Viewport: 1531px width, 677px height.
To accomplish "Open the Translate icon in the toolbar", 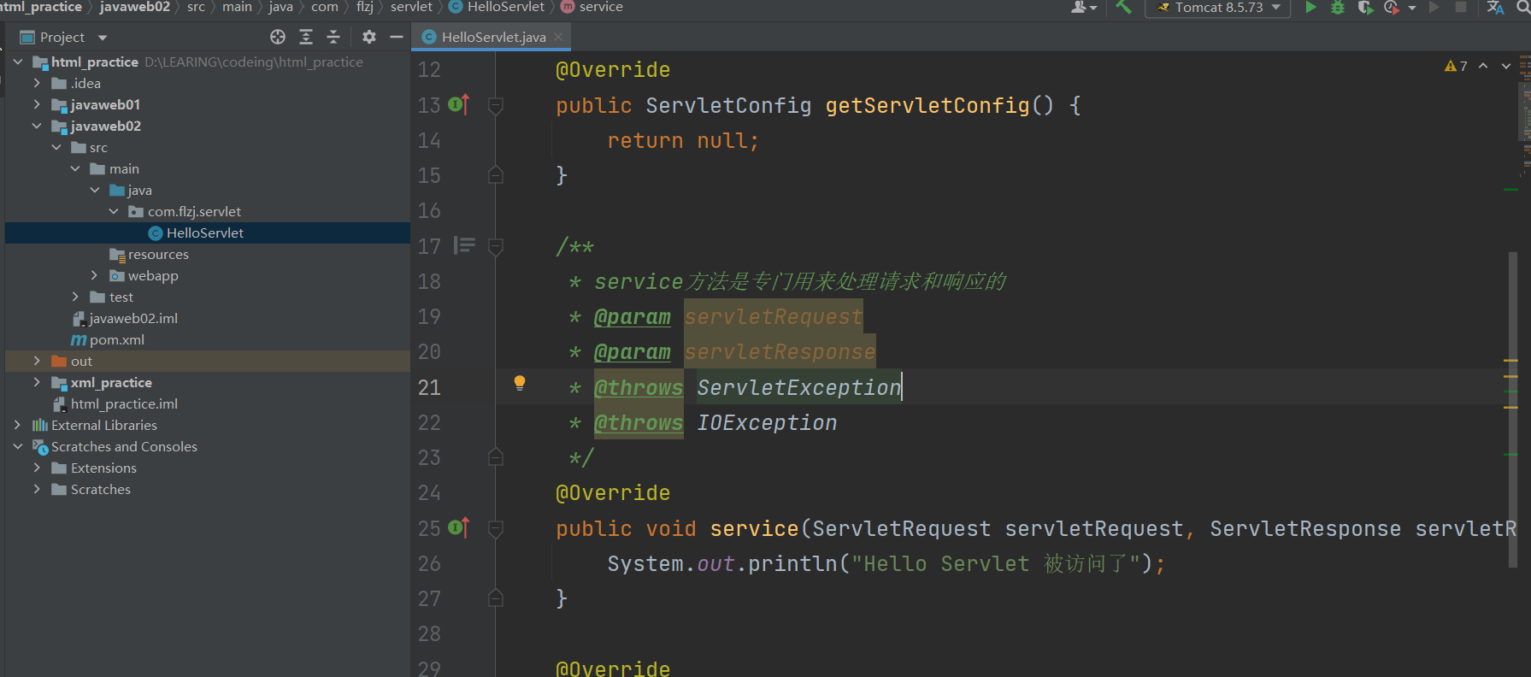I will tap(1495, 8).
